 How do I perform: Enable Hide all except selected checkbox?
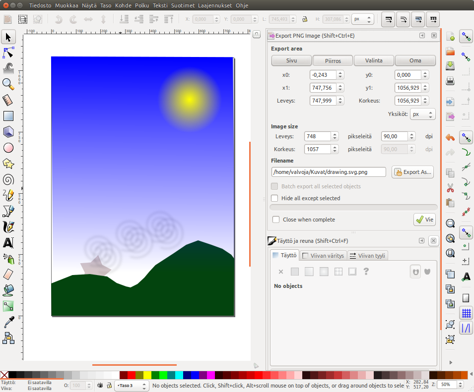click(275, 198)
